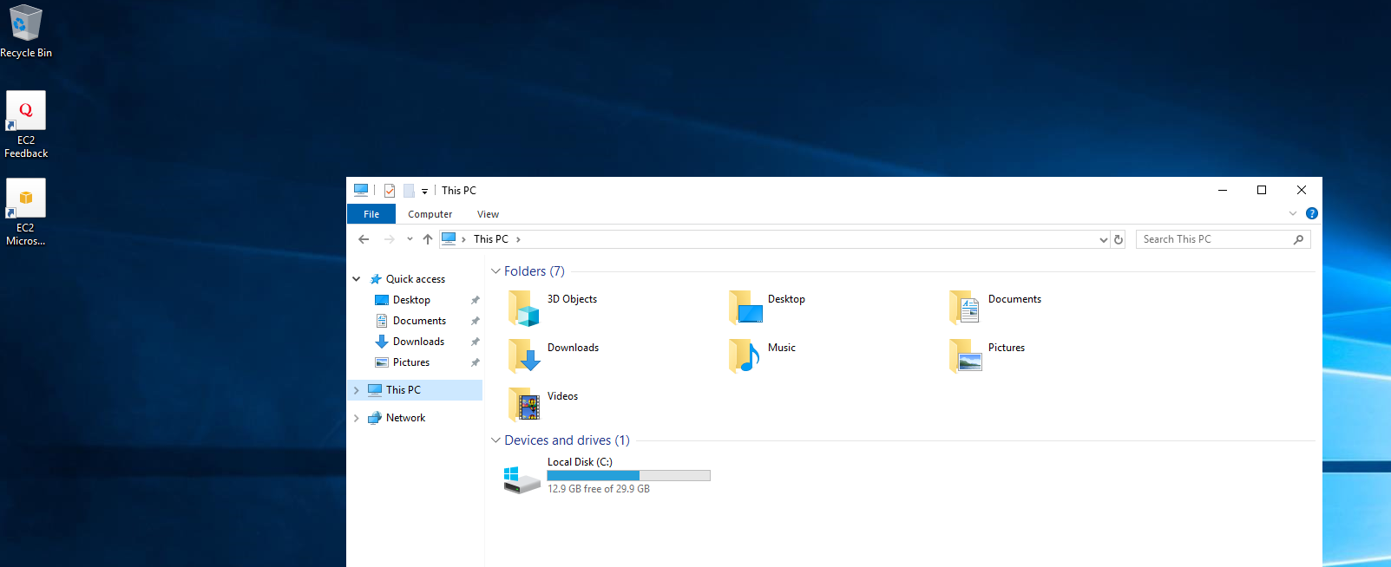
Task: Click the Local Disk (C:) usage bar
Action: click(x=629, y=475)
